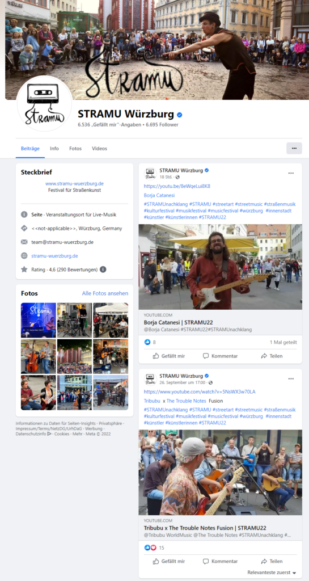Screen dimensions: 309x581
Task: Click Kommentar on the Borja Catanesi post
Action: 220,356
